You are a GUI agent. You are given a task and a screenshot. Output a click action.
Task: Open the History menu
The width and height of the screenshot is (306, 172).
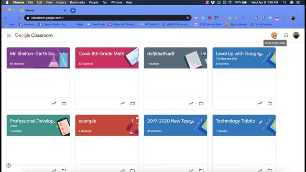pos(61,2)
